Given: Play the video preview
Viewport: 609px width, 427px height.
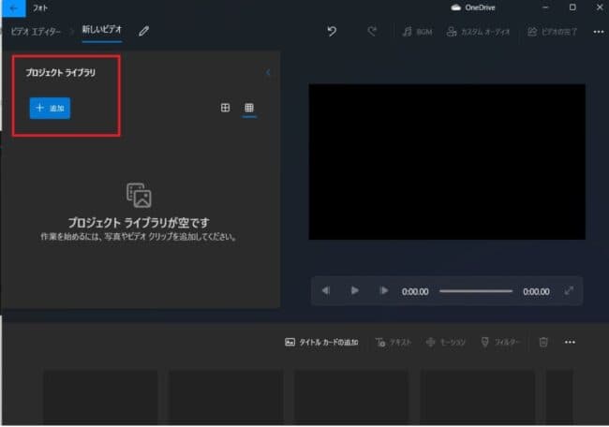Looking at the screenshot, I should click(354, 290).
